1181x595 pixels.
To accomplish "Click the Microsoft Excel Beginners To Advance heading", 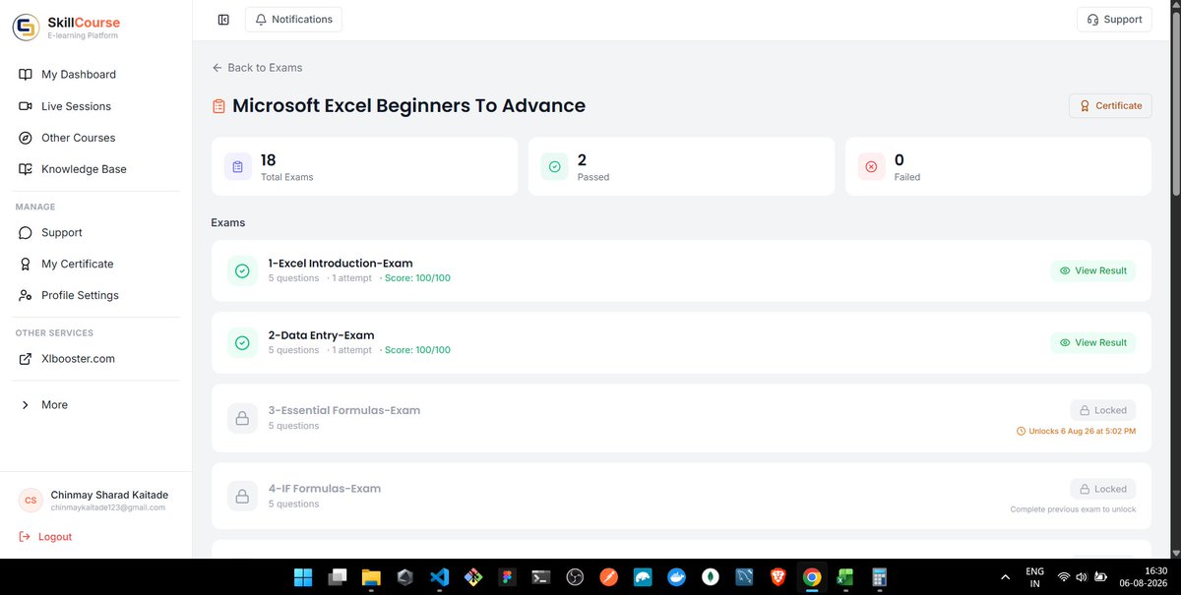I will coord(408,105).
